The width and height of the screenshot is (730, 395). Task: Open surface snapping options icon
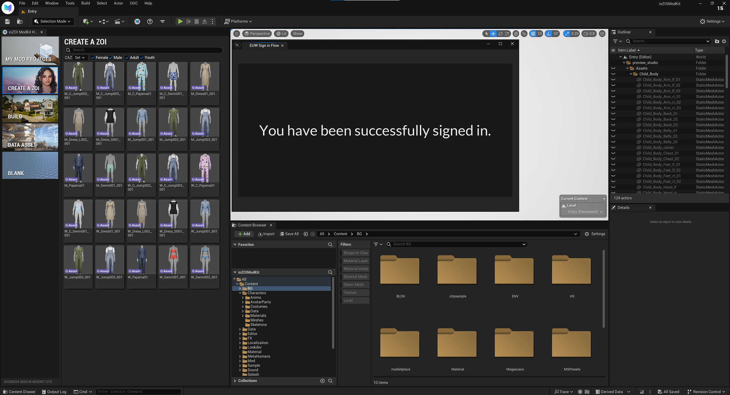tap(524, 33)
